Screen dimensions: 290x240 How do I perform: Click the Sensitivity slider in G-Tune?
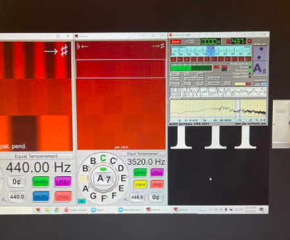click(260, 84)
